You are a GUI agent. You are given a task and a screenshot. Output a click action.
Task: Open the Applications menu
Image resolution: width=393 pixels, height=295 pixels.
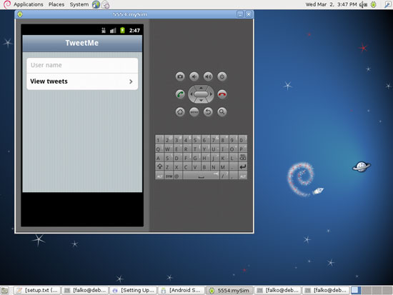pos(28,4)
